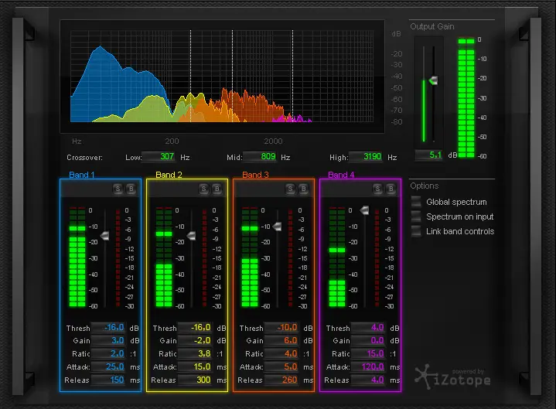Click the High crossover line in spectrum

coord(292,77)
